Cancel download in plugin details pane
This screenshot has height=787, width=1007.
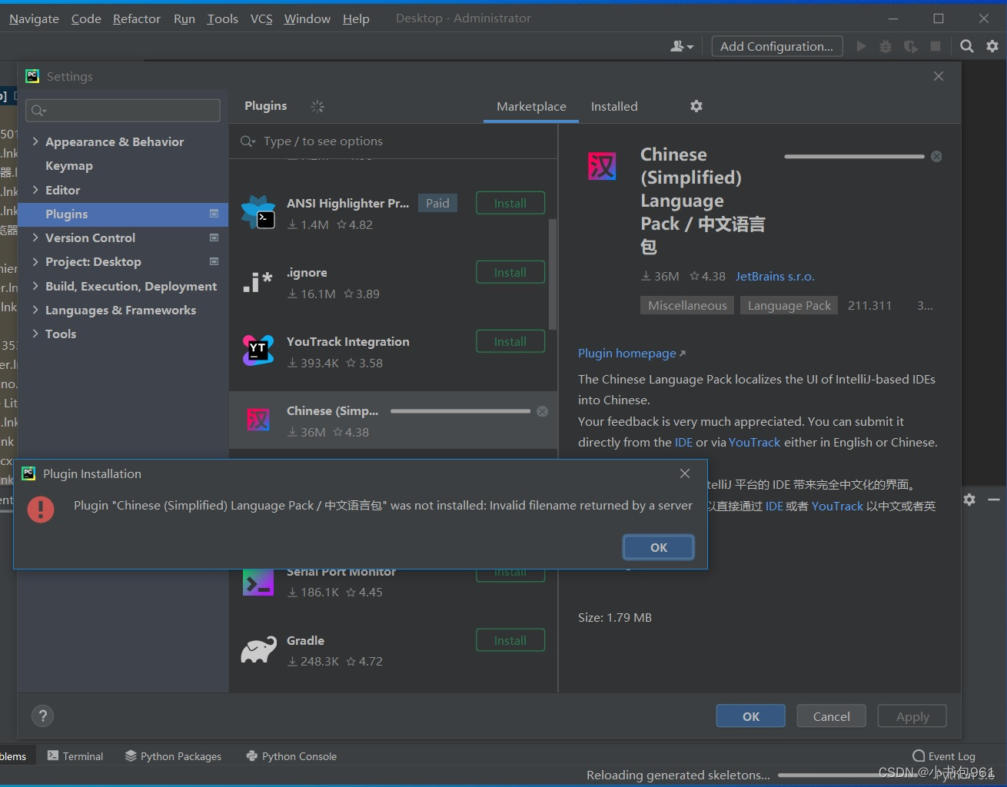pyautogui.click(x=936, y=156)
